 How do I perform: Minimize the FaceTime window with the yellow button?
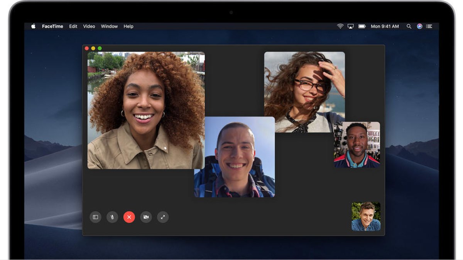click(93, 48)
